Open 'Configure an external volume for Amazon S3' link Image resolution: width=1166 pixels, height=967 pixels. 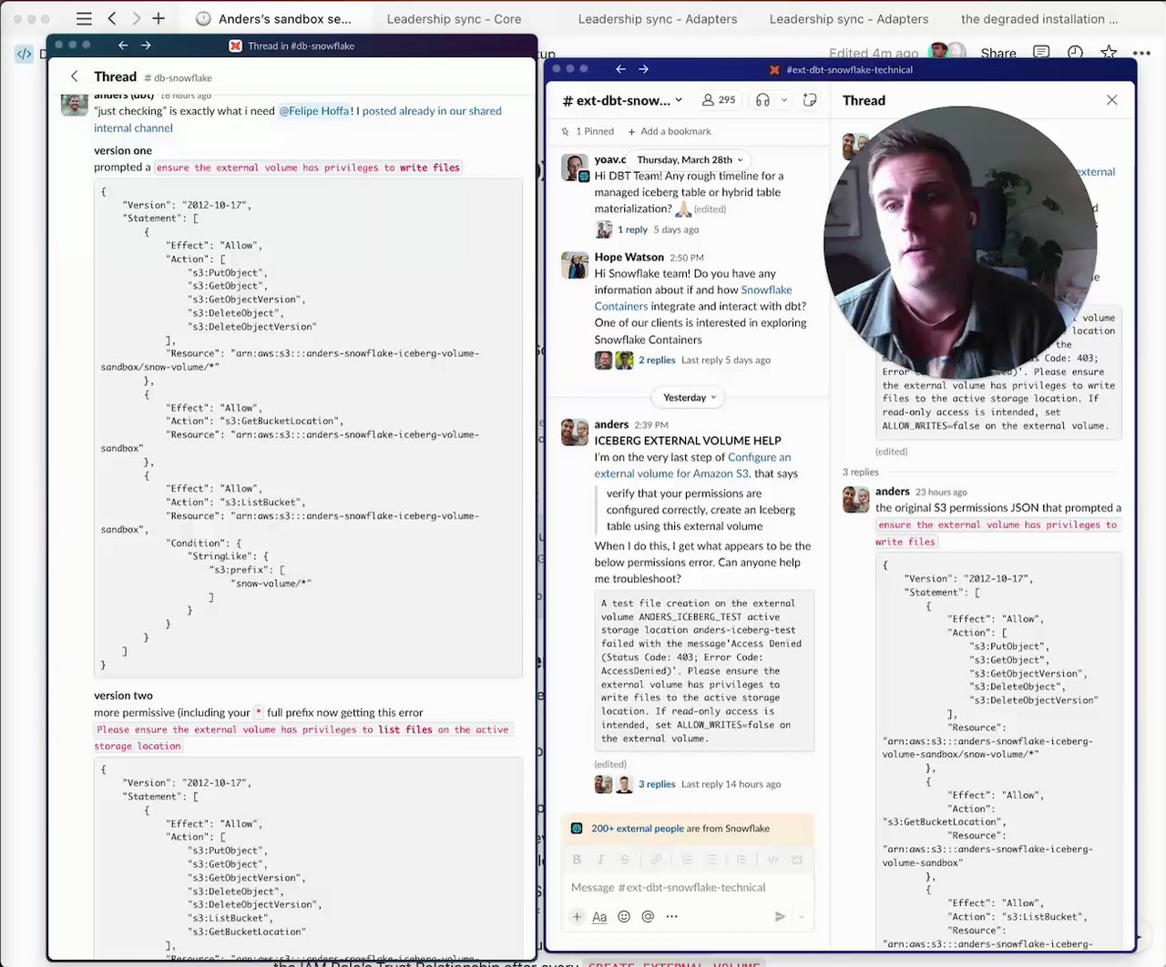[692, 465]
